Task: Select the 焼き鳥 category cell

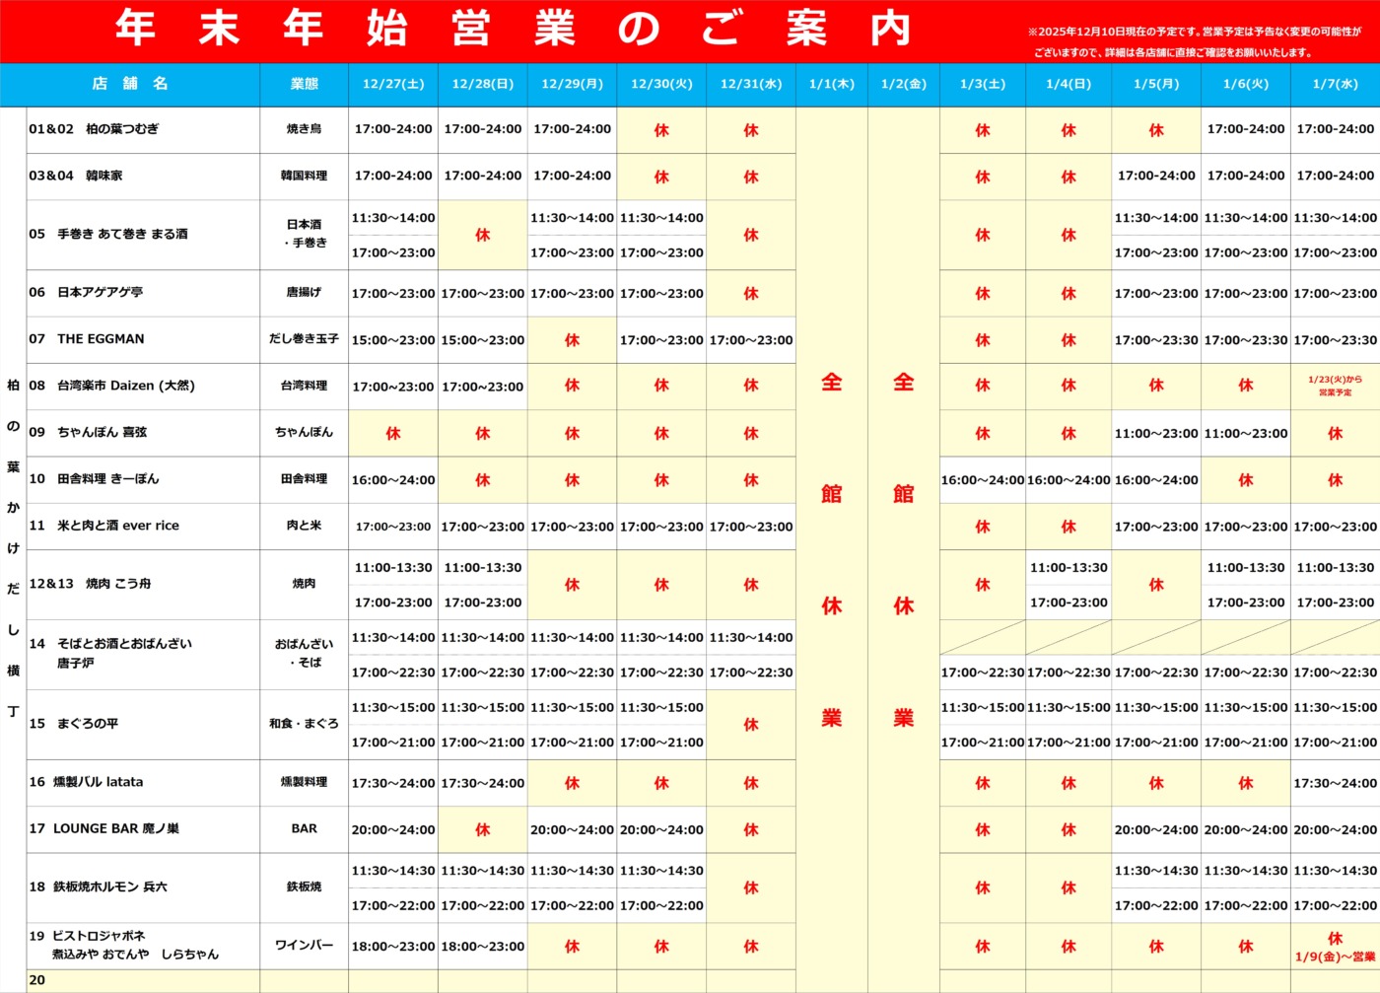Action: click(x=304, y=129)
